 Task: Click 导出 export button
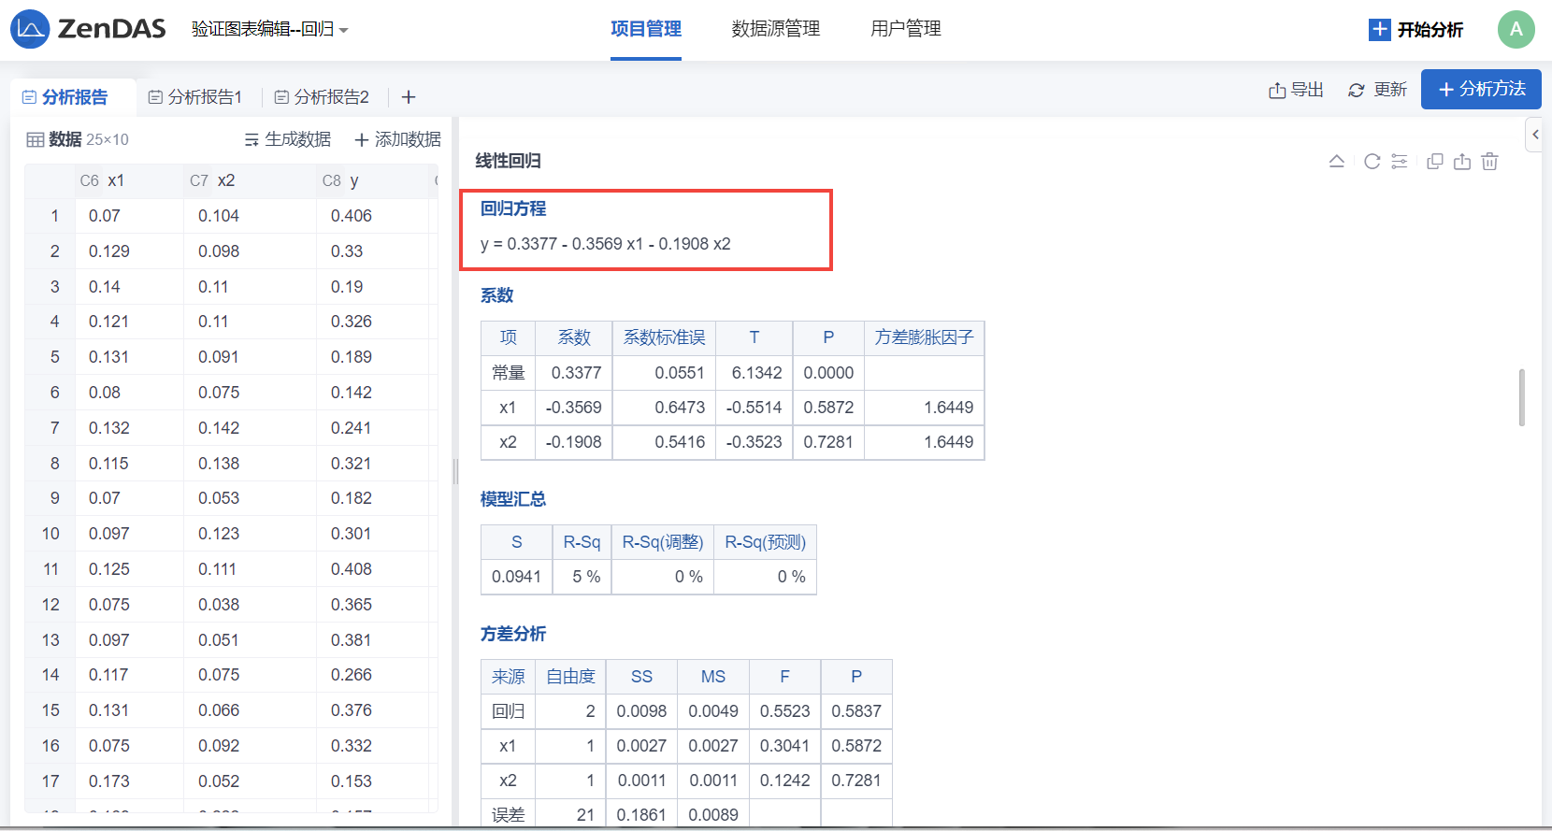(1296, 90)
